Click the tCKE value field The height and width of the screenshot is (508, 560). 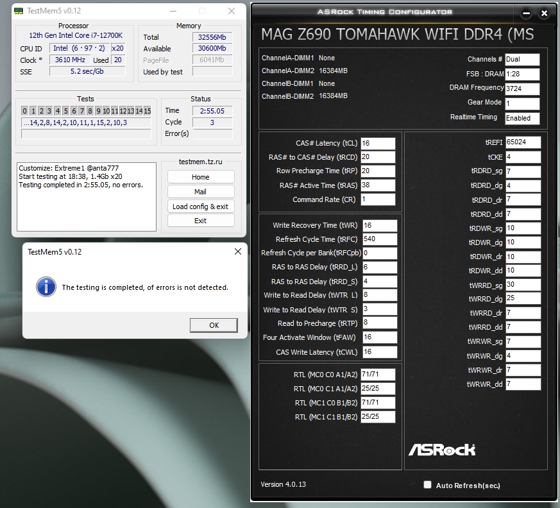tap(523, 157)
